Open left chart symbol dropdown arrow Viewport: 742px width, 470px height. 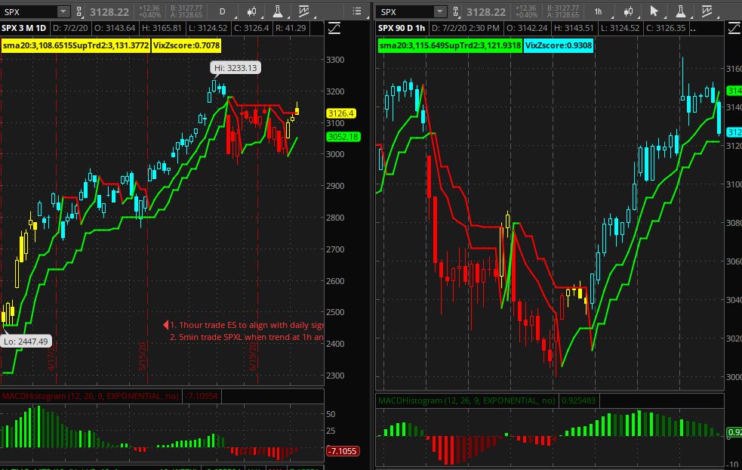(63, 12)
